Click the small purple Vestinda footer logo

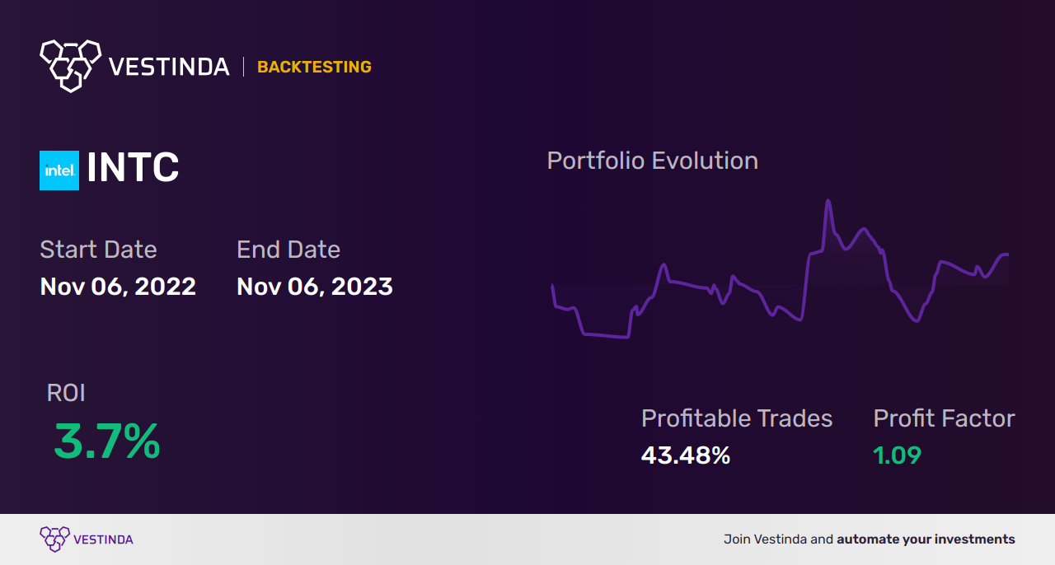click(x=54, y=539)
